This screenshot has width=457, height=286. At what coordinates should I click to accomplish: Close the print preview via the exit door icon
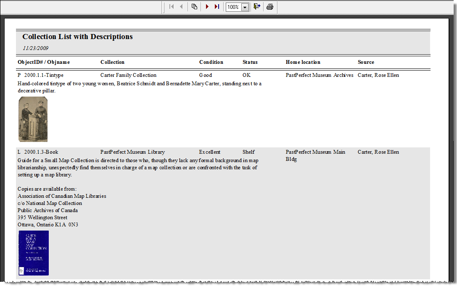[256, 6]
